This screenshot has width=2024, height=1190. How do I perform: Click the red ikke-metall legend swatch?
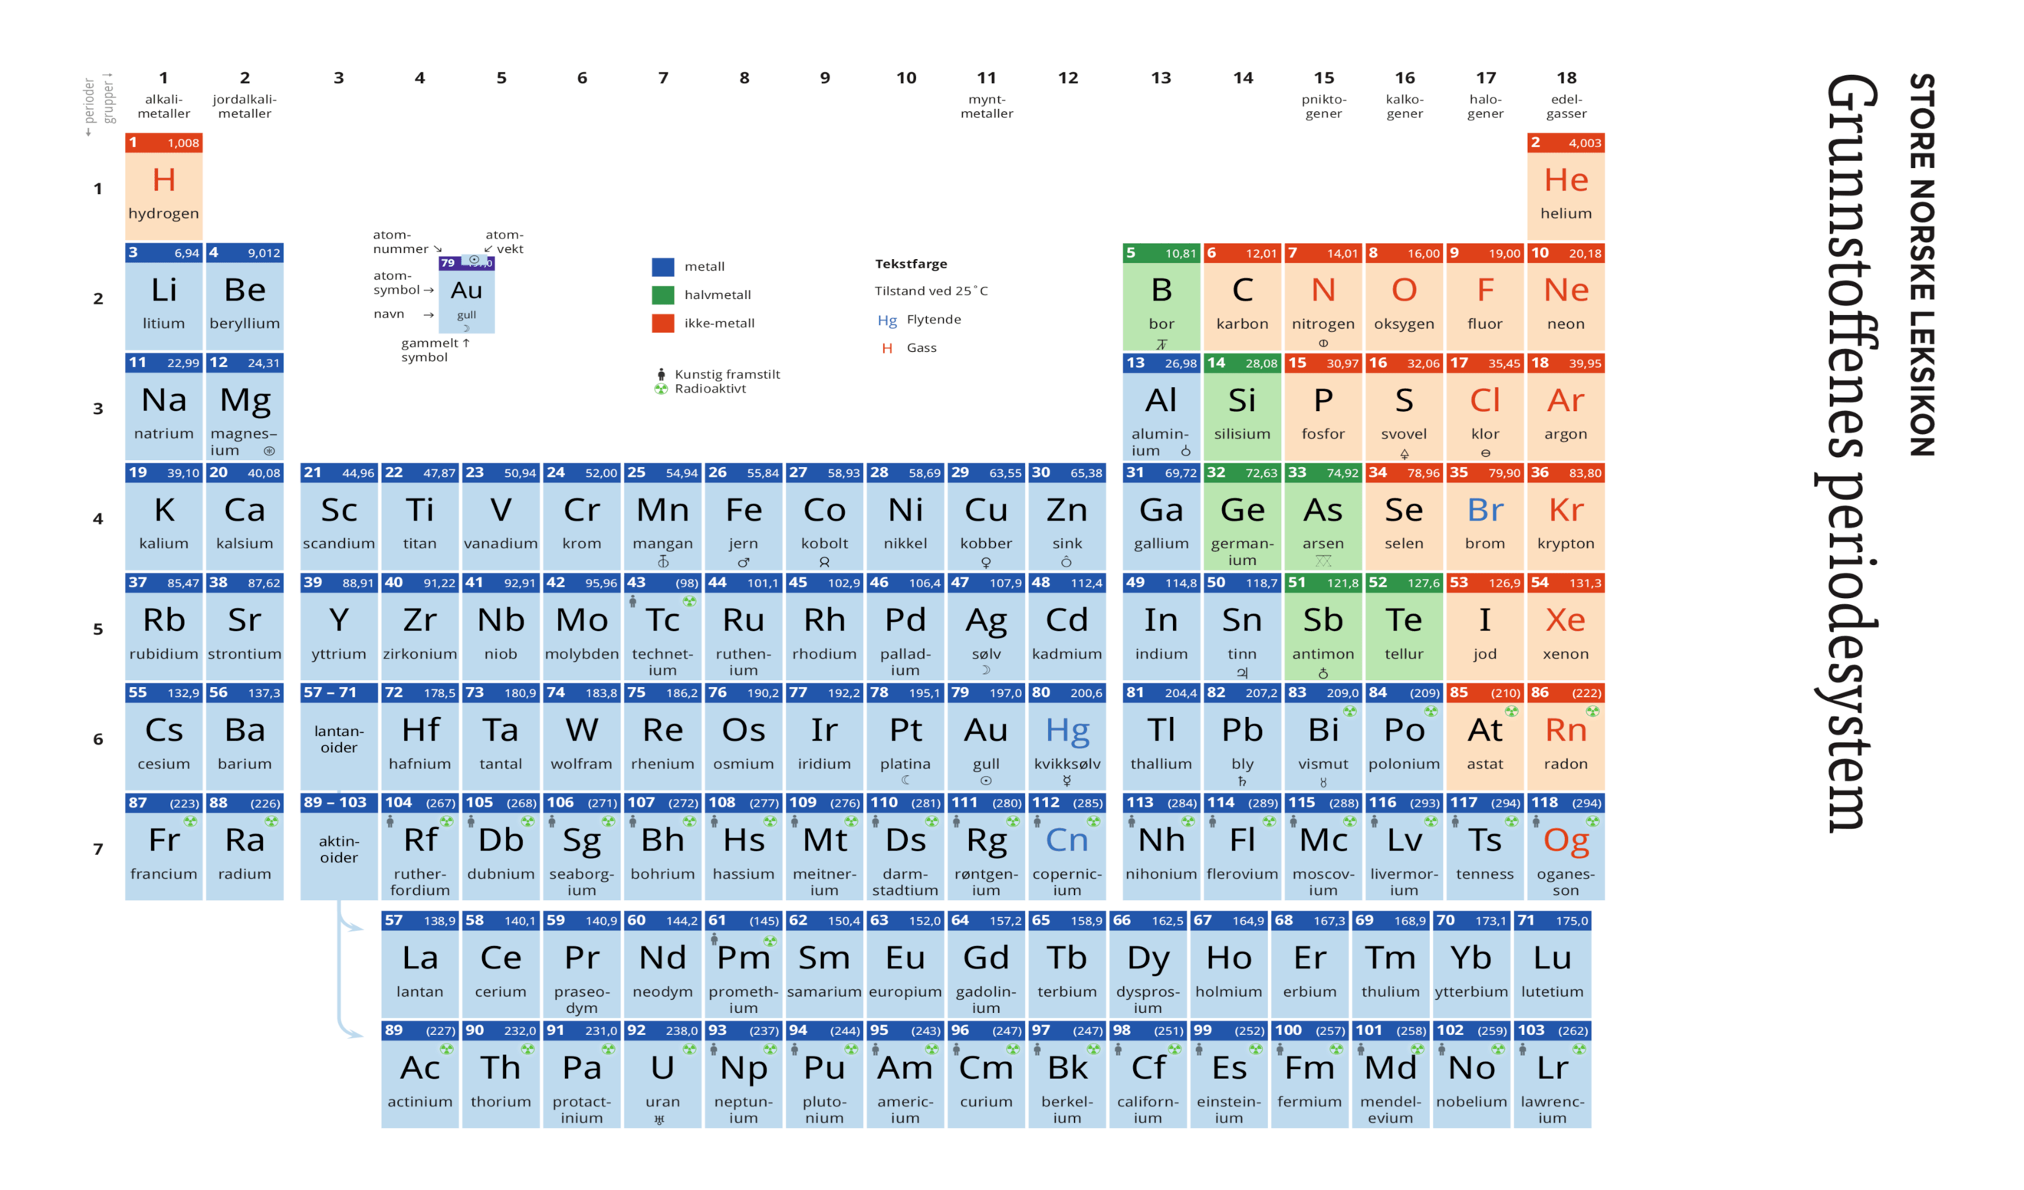(x=662, y=323)
